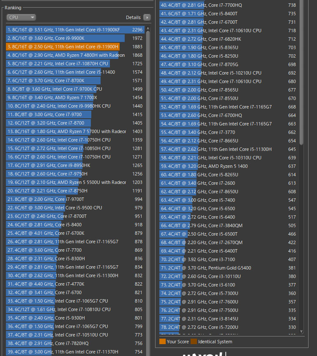Viewport: 317px width, 356px height.
Task: Open the CPU ranking type dropdown
Action: click(21, 17)
